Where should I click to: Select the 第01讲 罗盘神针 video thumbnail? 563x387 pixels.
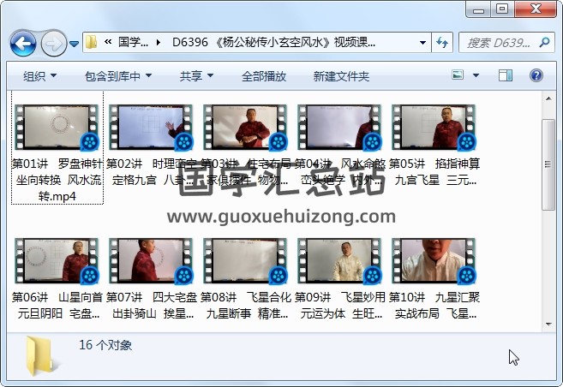(57, 127)
